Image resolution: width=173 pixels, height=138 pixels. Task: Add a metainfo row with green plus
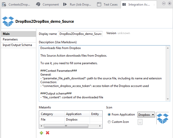click(x=41, y=133)
